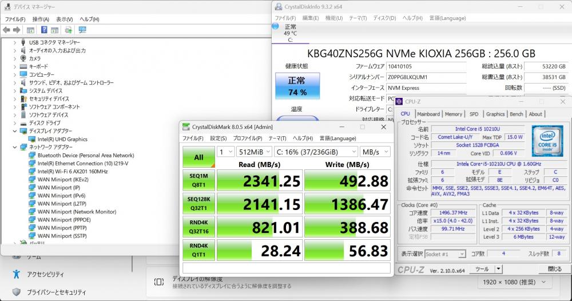Open the 1920 × 1080 resolution dropdown
The width and height of the screenshot is (572, 301).
click(514, 282)
